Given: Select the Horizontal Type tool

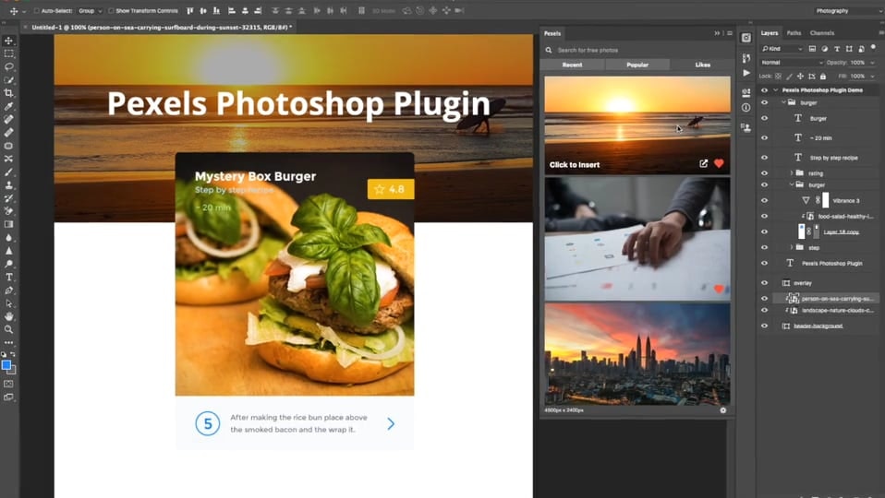Looking at the screenshot, I should point(9,277).
